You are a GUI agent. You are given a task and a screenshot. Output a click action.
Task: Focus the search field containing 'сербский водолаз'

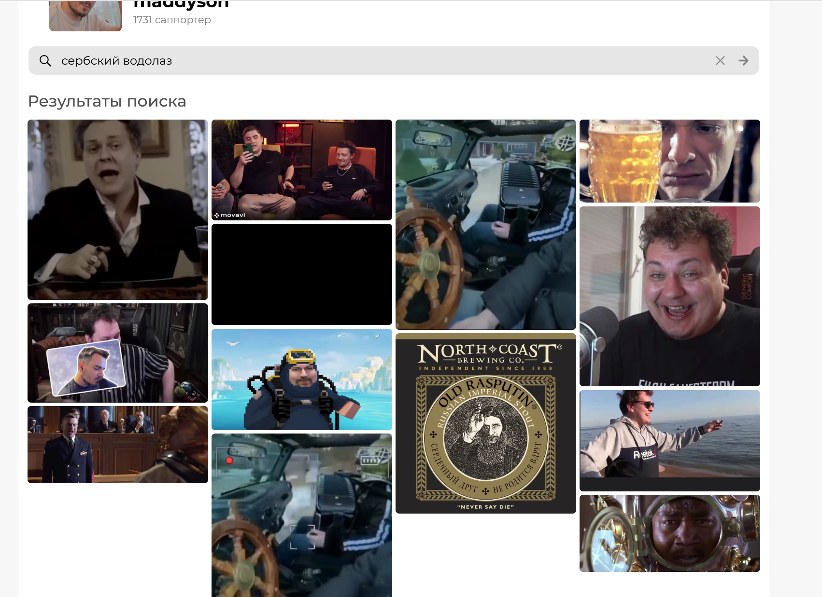(x=394, y=61)
